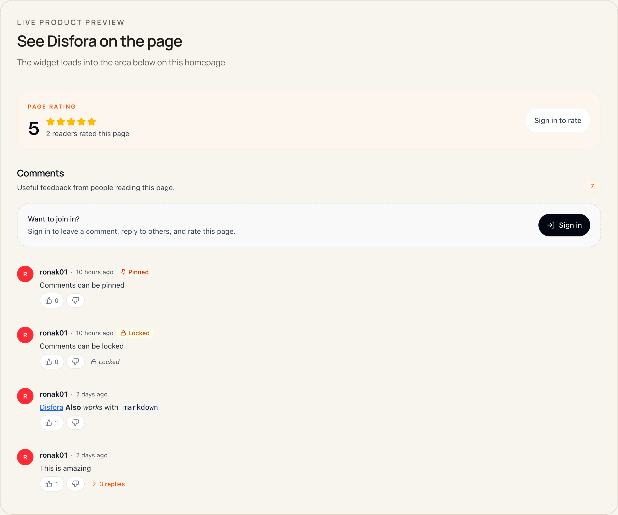Click ronak01's avatar on the pinned comment
The width and height of the screenshot is (618, 515).
pos(25,274)
